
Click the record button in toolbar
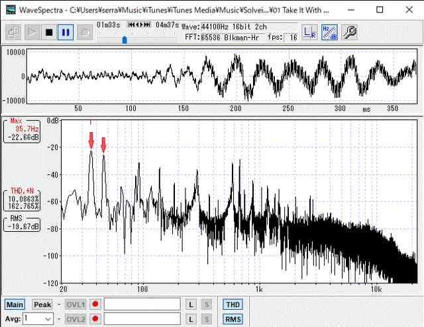(x=83, y=32)
